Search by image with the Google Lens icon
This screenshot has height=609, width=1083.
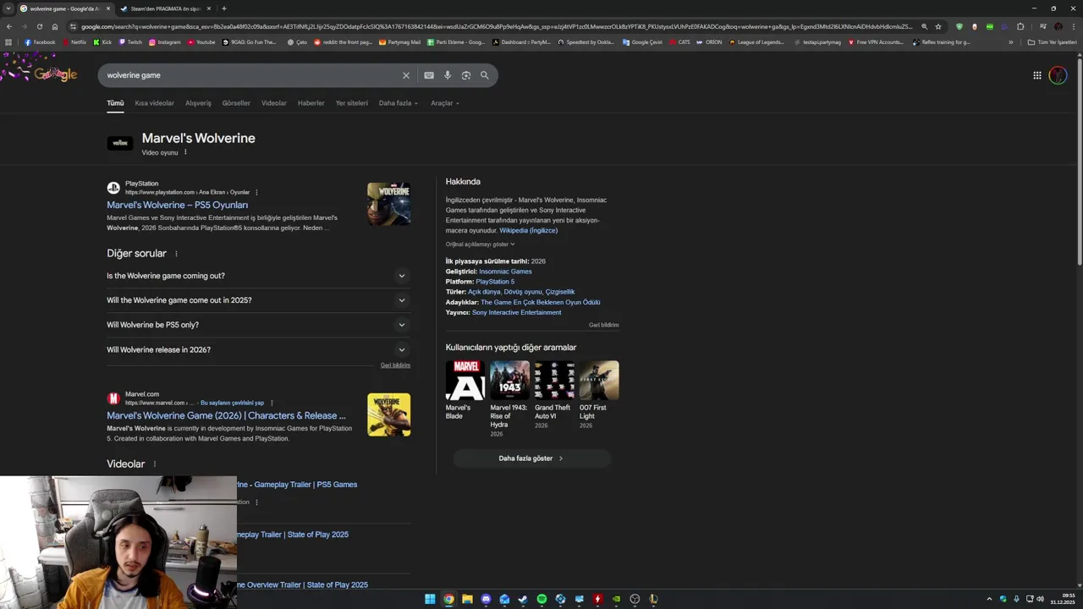pyautogui.click(x=466, y=75)
